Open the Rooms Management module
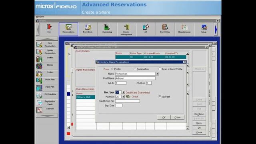 [126, 29]
